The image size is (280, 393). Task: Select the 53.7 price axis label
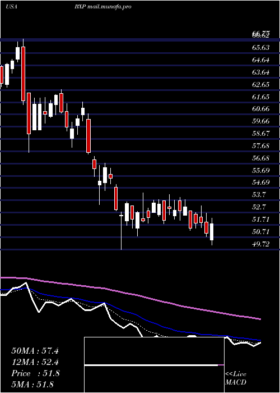[x=259, y=195]
